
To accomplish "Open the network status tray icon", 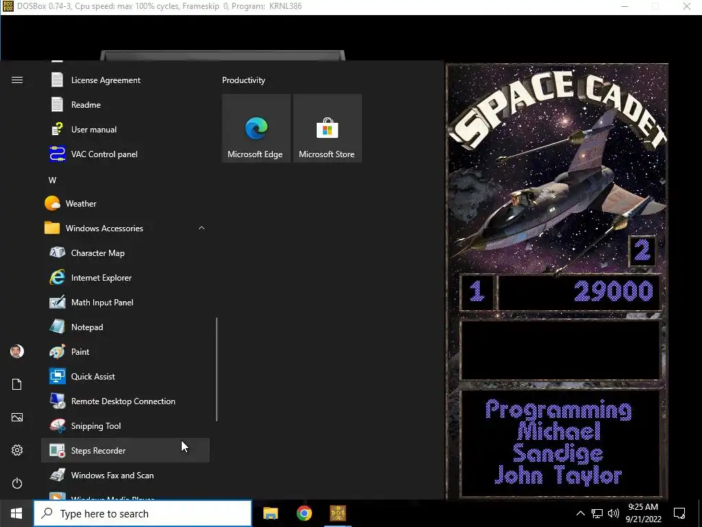I will 597,513.
